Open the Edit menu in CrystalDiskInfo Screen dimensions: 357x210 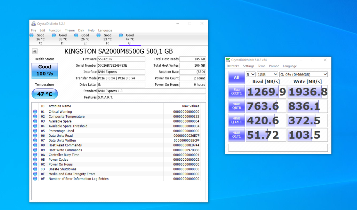pyautogui.click(x=42, y=30)
